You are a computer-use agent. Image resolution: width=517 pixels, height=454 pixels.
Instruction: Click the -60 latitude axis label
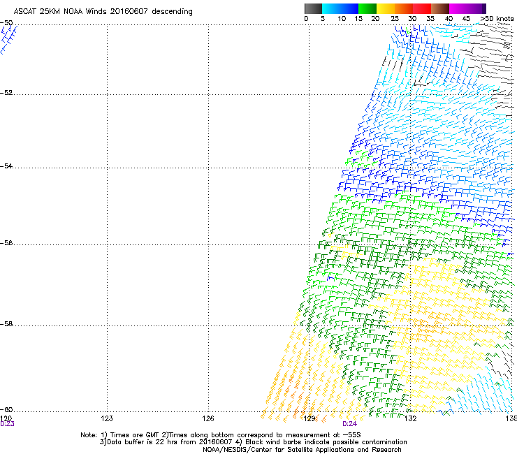tap(6, 410)
